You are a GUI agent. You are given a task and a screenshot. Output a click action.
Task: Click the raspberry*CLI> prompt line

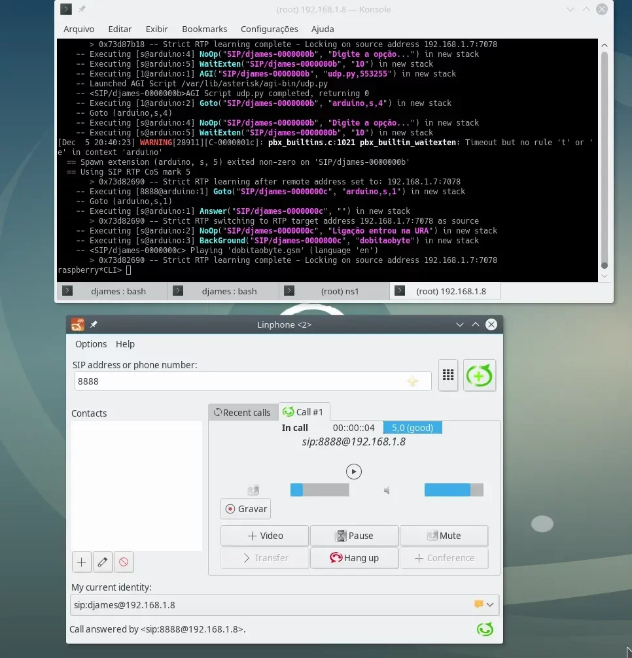(x=94, y=270)
